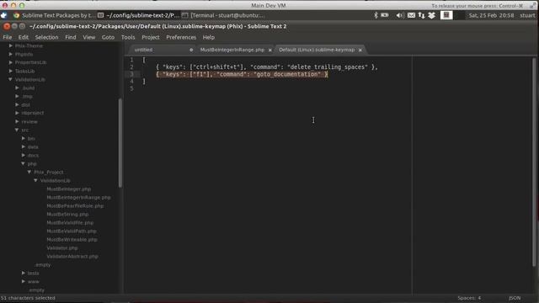
Task: Expand the PropertiesLib folder
Action: point(11,62)
